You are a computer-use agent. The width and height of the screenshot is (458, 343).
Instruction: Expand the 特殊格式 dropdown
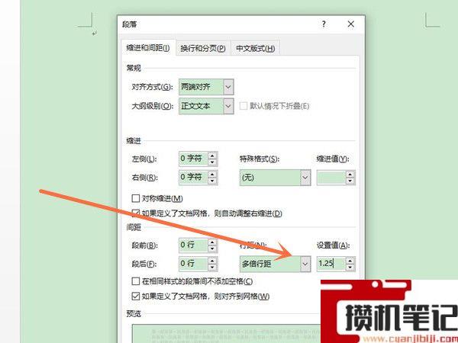click(305, 178)
